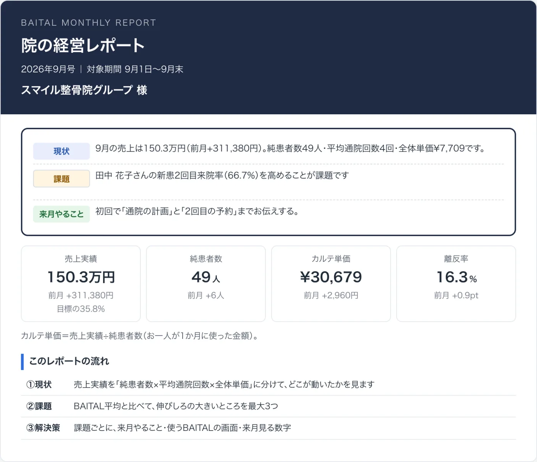This screenshot has height=462, width=537.
Task: Select the BAITAL MONTHLY REPORT header text
Action: pos(89,23)
